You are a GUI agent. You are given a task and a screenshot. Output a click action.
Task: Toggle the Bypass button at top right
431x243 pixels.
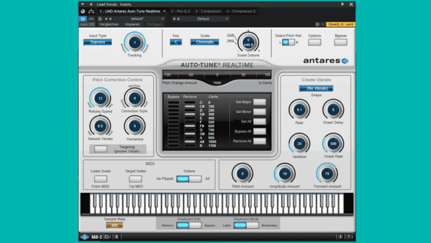[x=341, y=42]
